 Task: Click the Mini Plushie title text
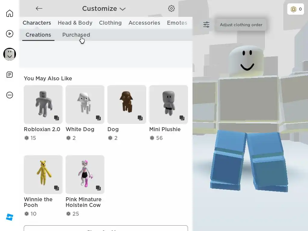[165, 129]
